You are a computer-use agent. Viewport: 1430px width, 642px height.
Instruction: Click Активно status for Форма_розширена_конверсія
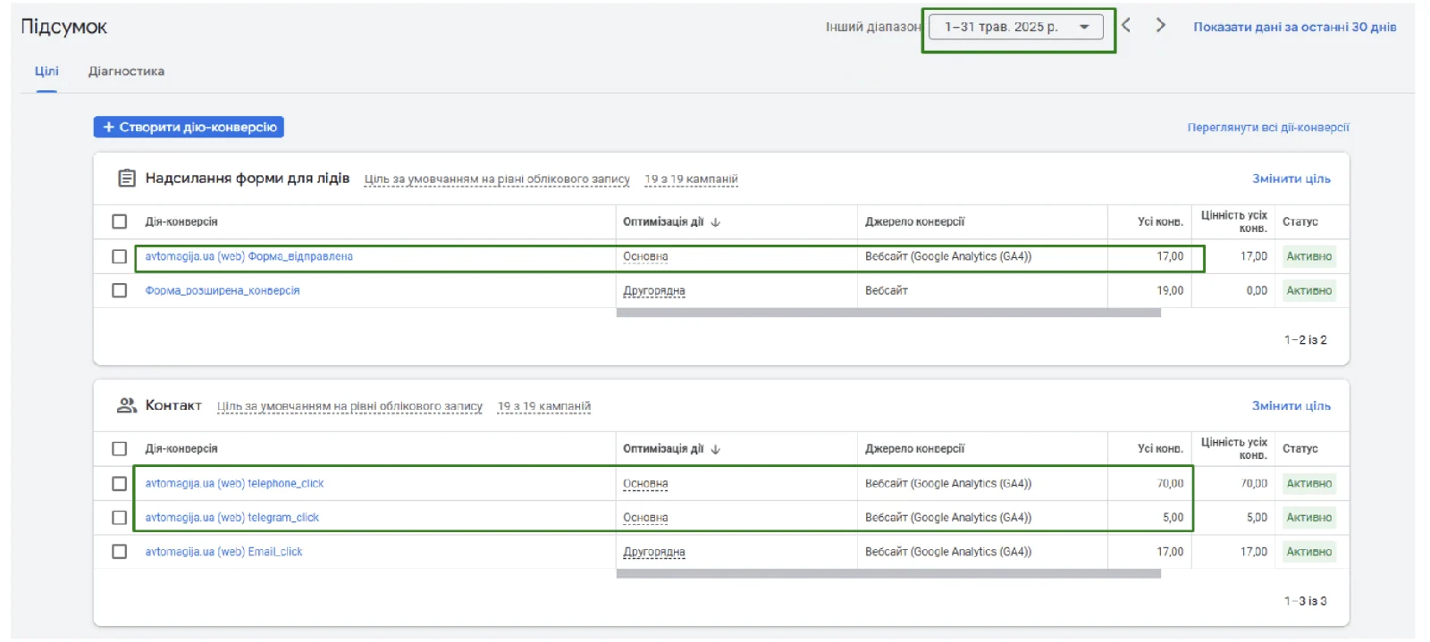[x=1309, y=290]
